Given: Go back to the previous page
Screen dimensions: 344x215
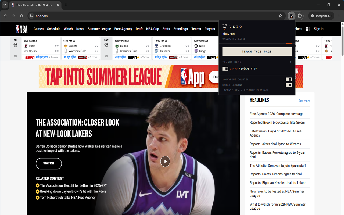Looking at the screenshot, I should [5, 16].
